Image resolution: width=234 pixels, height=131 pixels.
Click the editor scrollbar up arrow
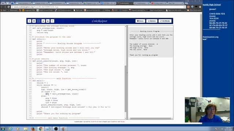point(125,27)
